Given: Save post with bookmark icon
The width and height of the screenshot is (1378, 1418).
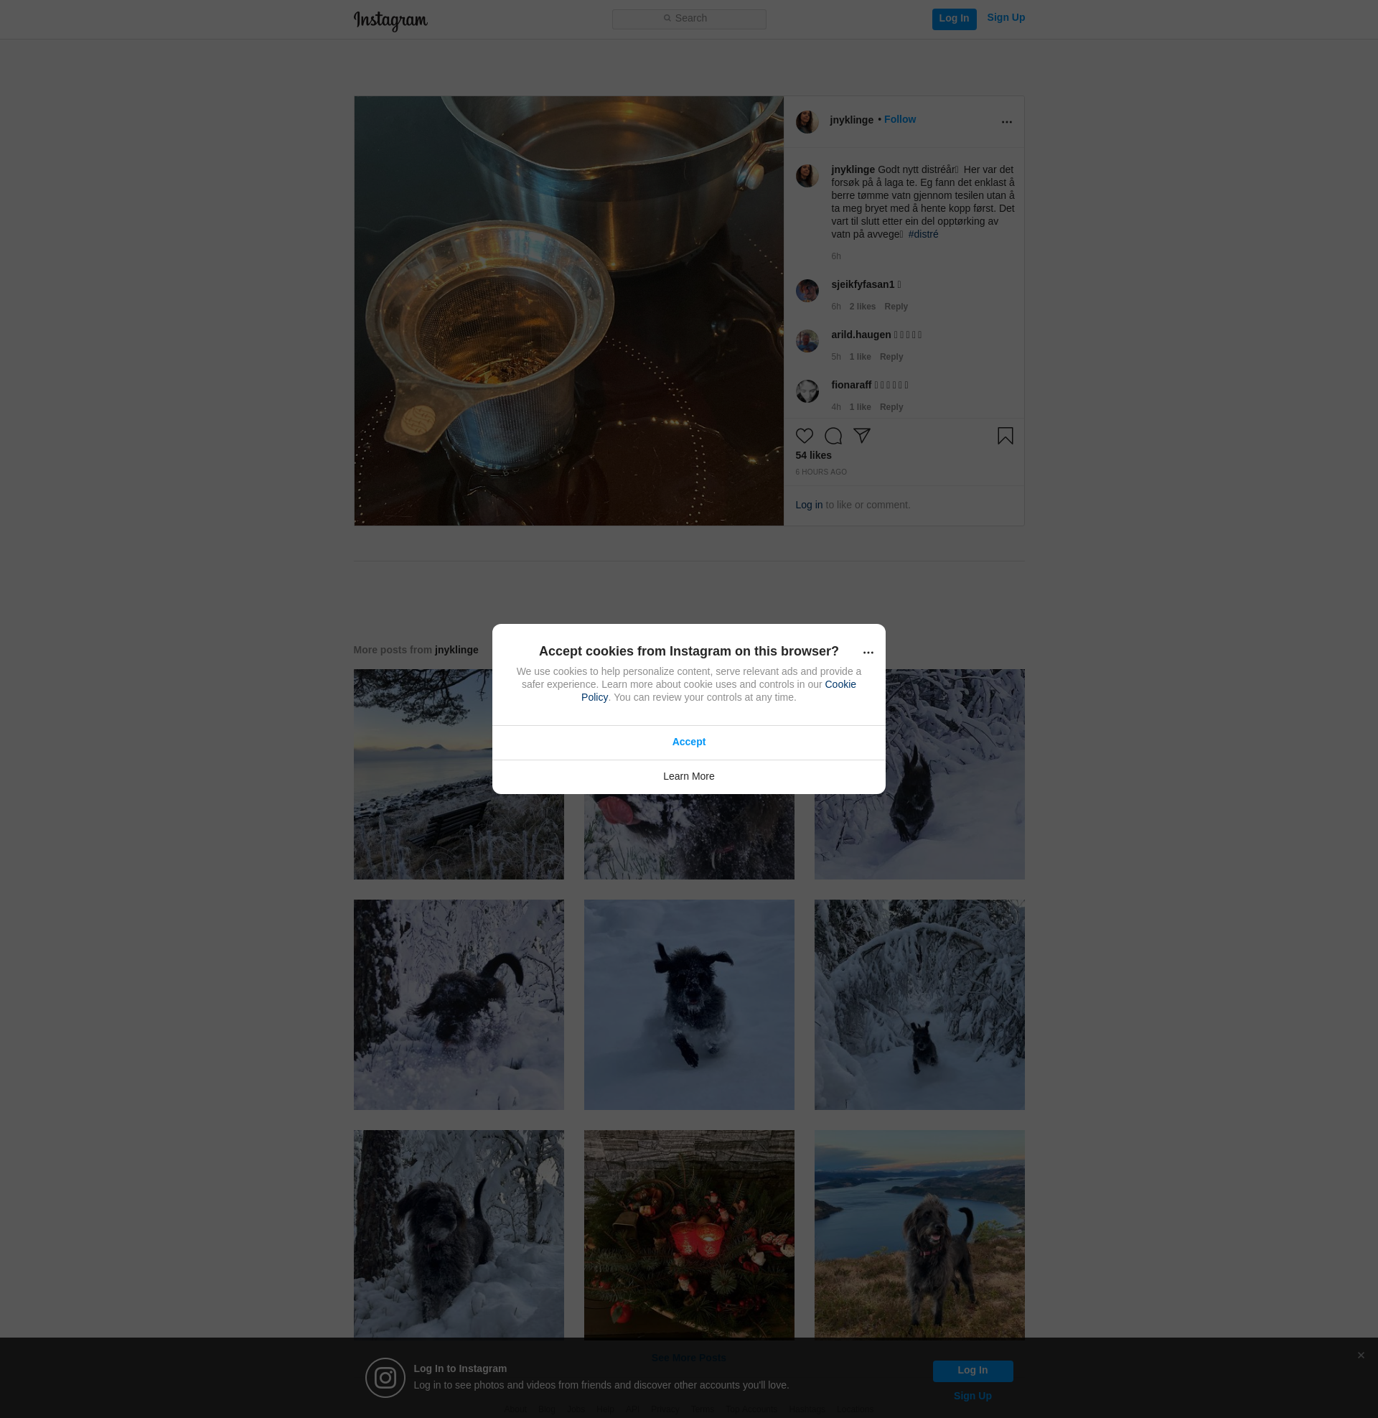Looking at the screenshot, I should coord(1005,436).
